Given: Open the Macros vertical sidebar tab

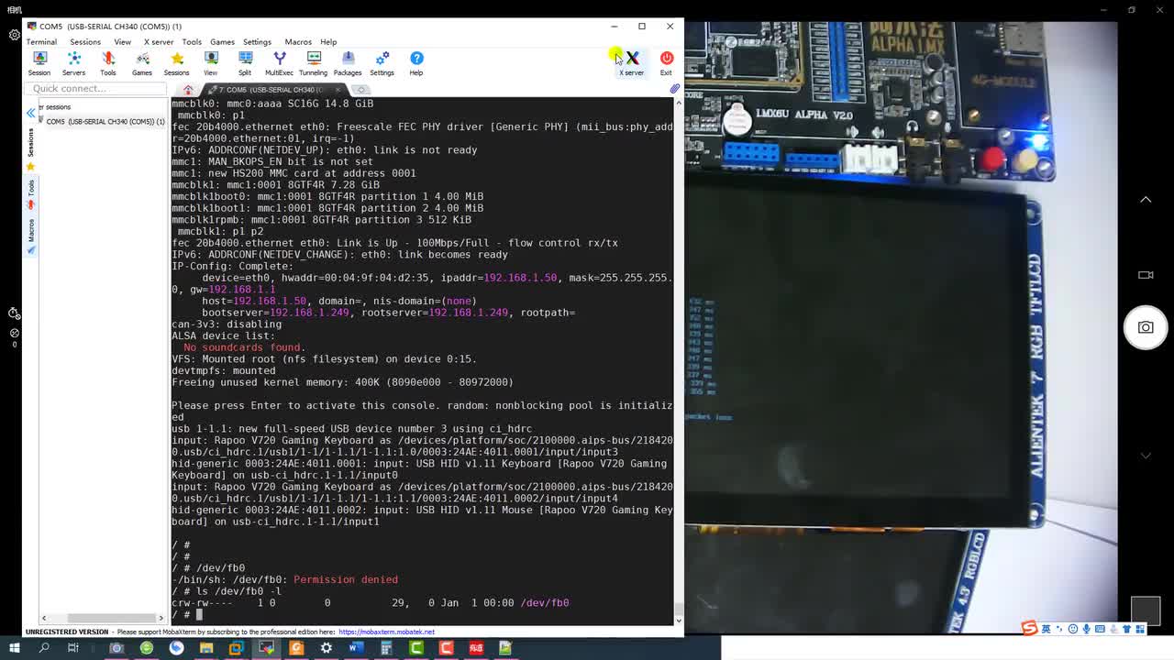Looking at the screenshot, I should click(x=30, y=230).
